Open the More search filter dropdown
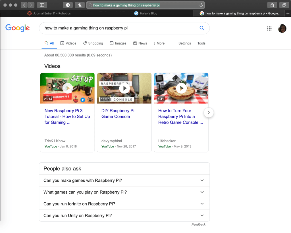The width and height of the screenshot is (291, 233). point(159,43)
